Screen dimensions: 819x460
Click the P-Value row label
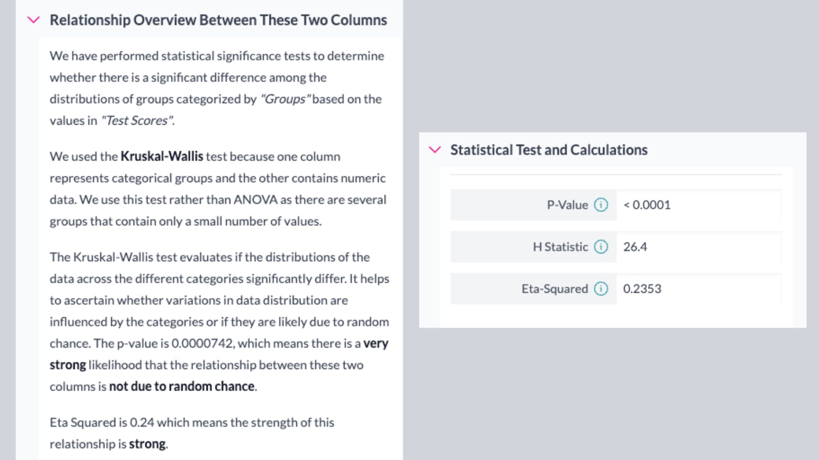[567, 205]
